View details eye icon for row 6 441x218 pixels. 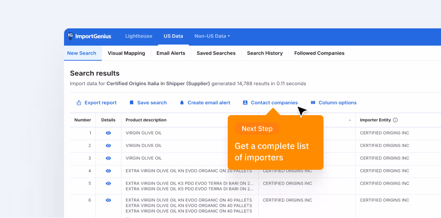(x=108, y=201)
